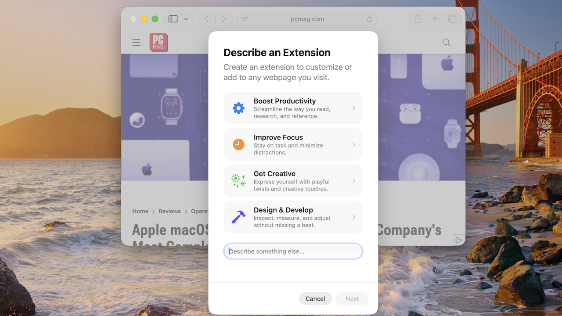This screenshot has width=562, height=316.
Task: Focus the 'Describe something else…' text field
Action: [293, 251]
